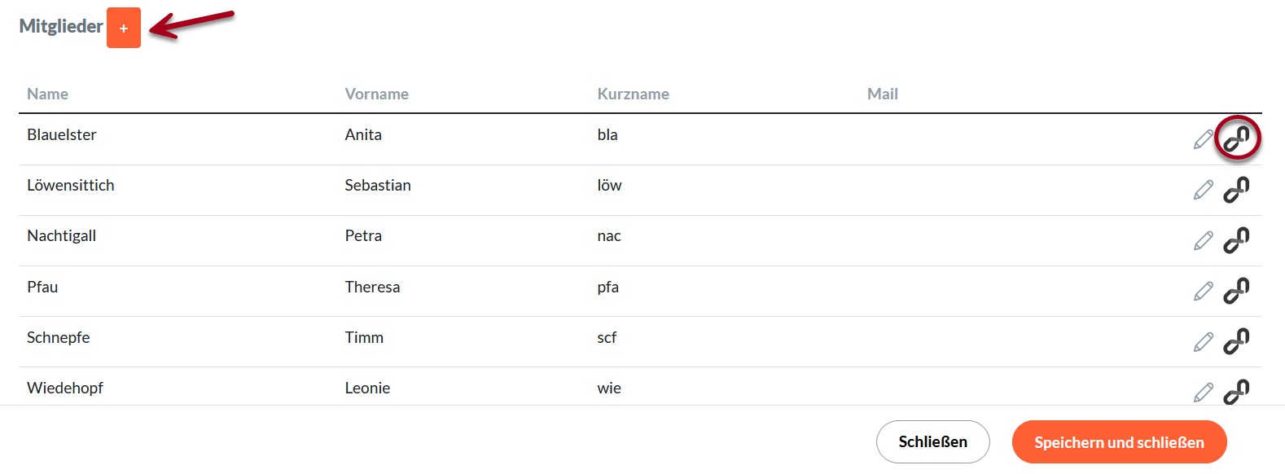The height and width of the screenshot is (474, 1285).
Task: Open the link icon for Sebastian Löwensittich
Action: click(1236, 189)
